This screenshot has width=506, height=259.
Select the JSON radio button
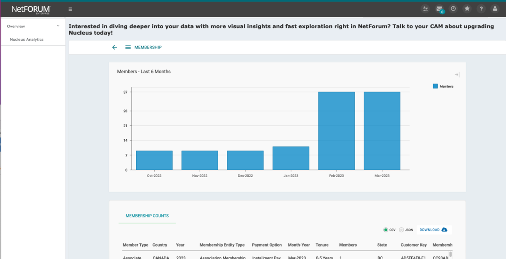pyautogui.click(x=401, y=230)
